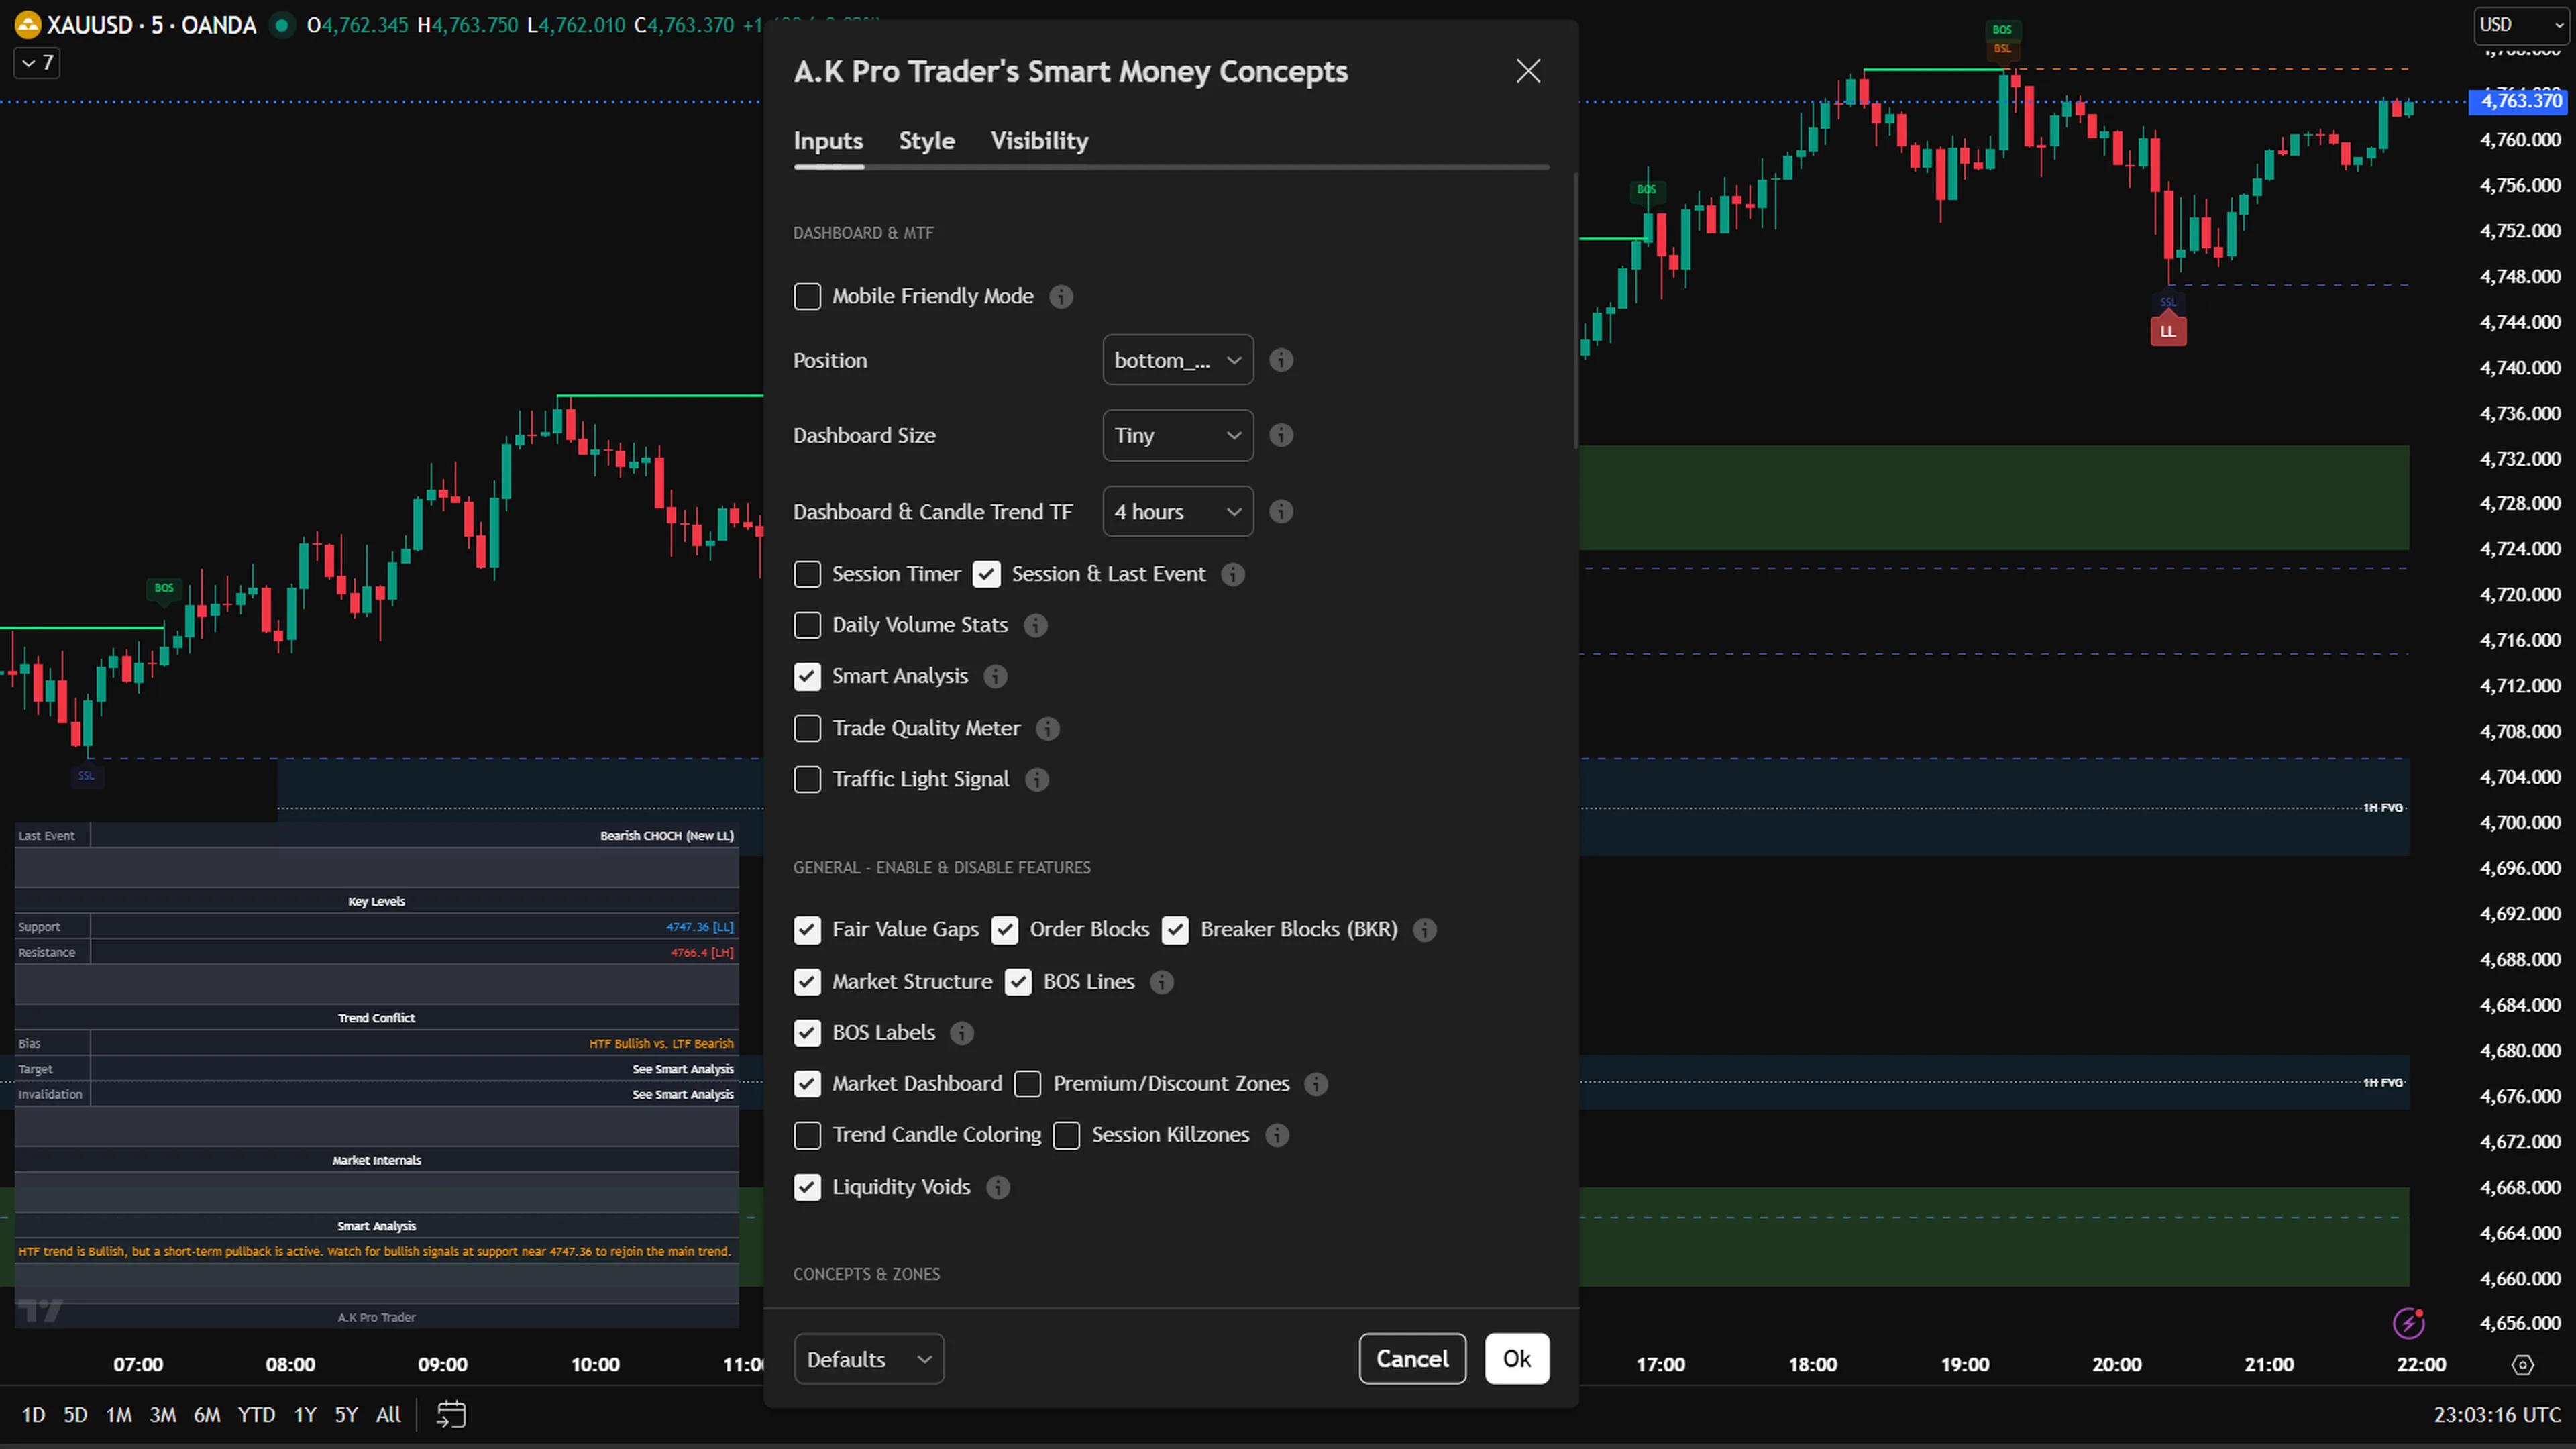This screenshot has width=2576, height=1449.
Task: Click info icon beside Mobile Friendly Mode
Action: click(1061, 296)
